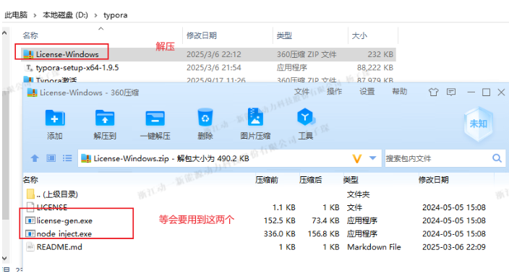Click the feedback message icon in title bar
Screen dimensions: 509x276
(x=451, y=92)
